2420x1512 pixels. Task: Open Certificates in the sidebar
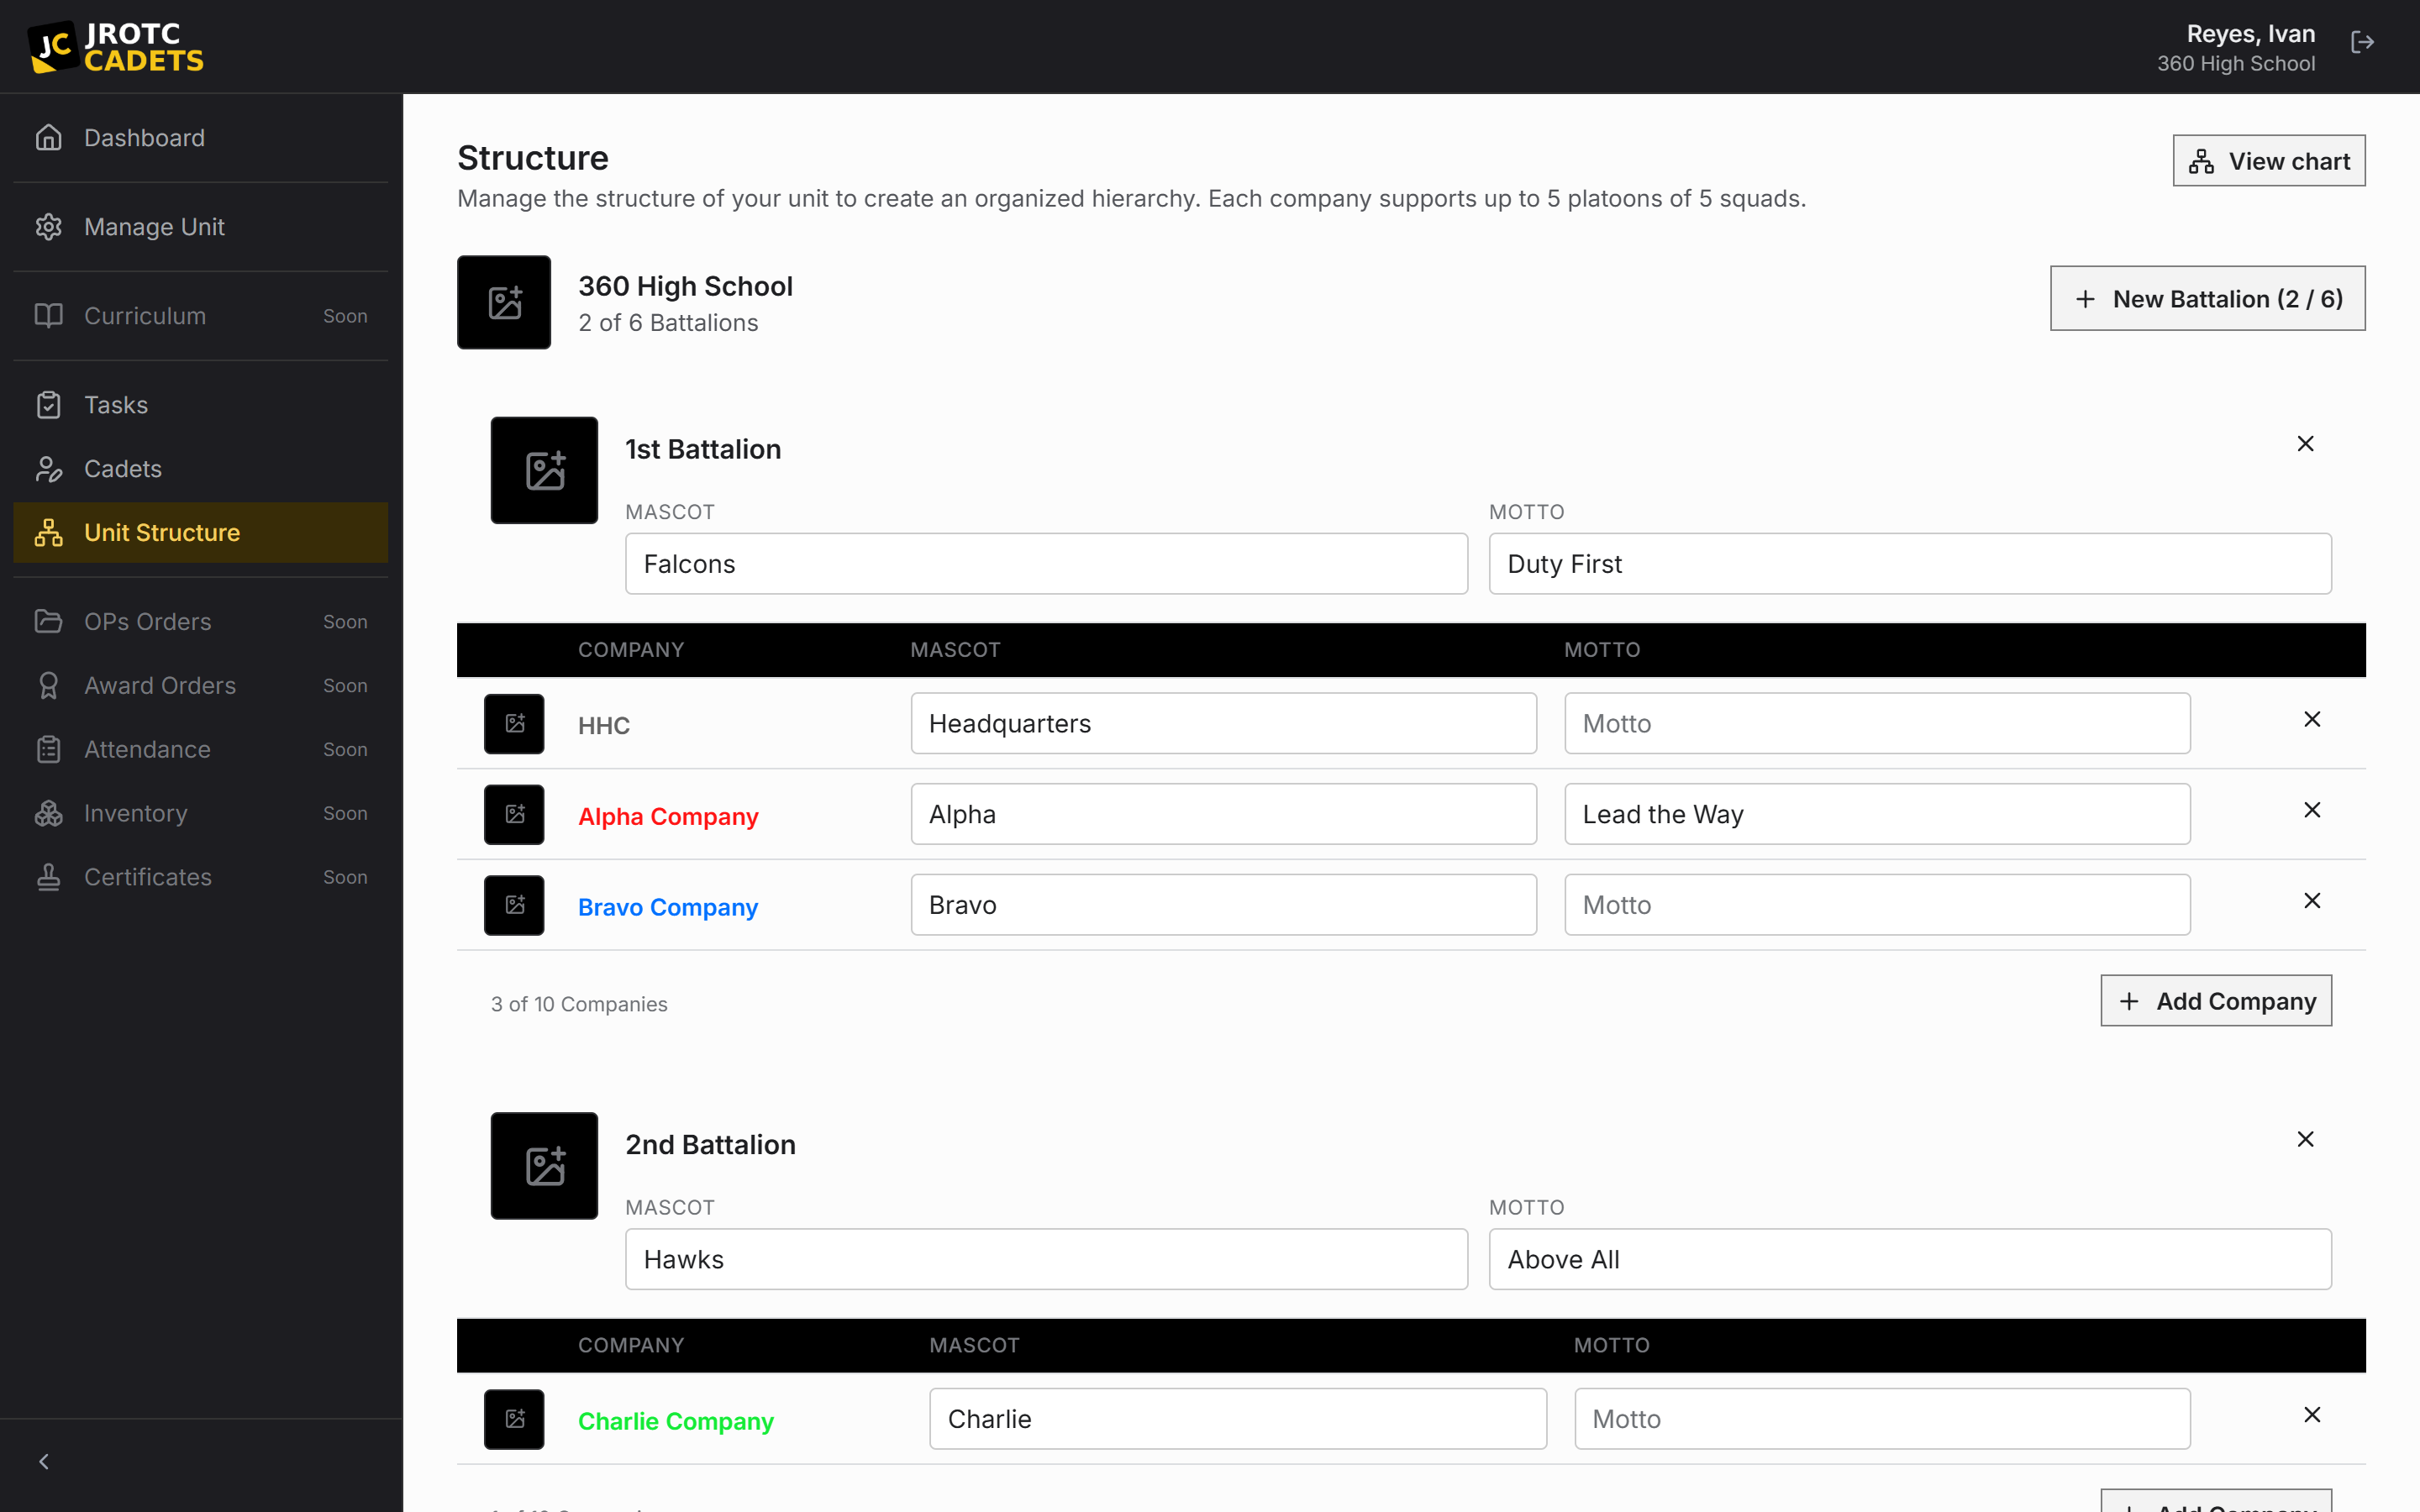coord(200,878)
